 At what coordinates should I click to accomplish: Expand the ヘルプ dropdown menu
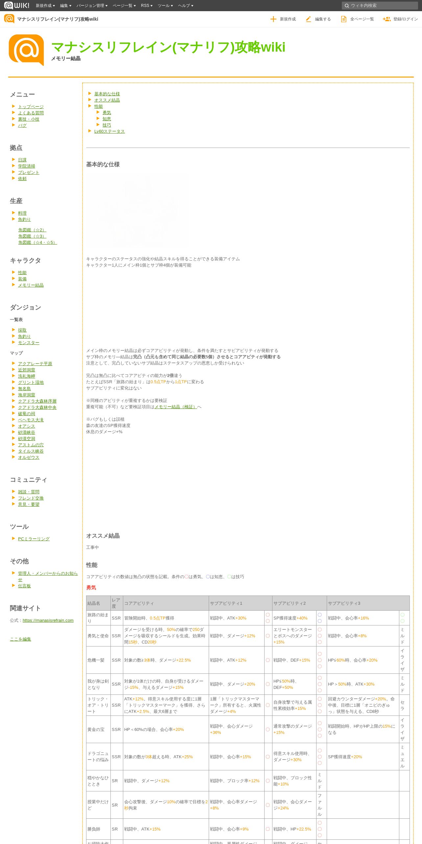[186, 6]
